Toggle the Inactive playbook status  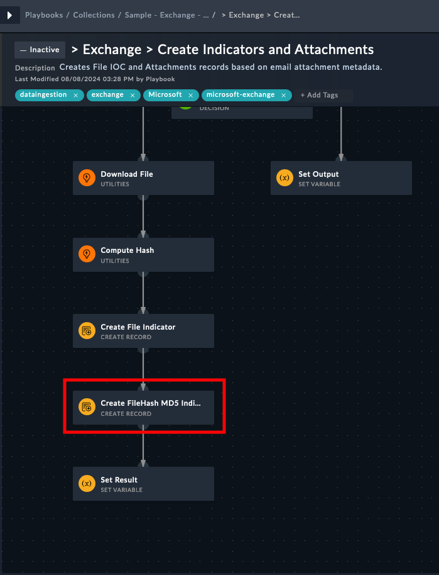40,50
